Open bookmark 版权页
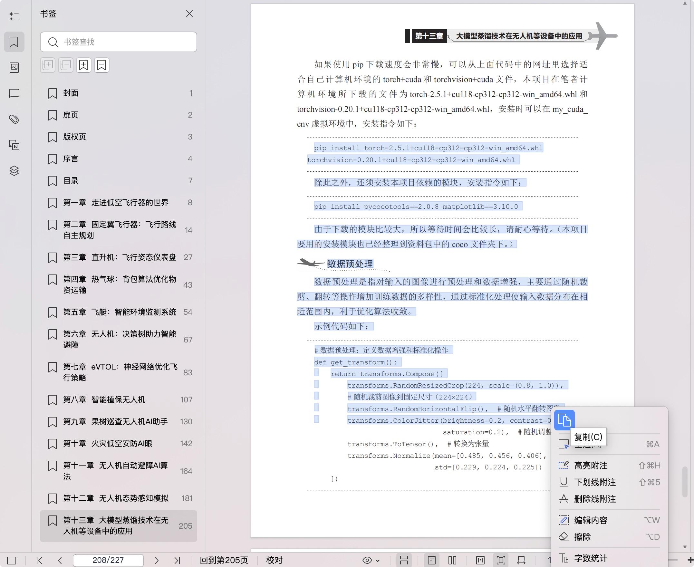Image resolution: width=694 pixels, height=567 pixels. click(x=119, y=137)
